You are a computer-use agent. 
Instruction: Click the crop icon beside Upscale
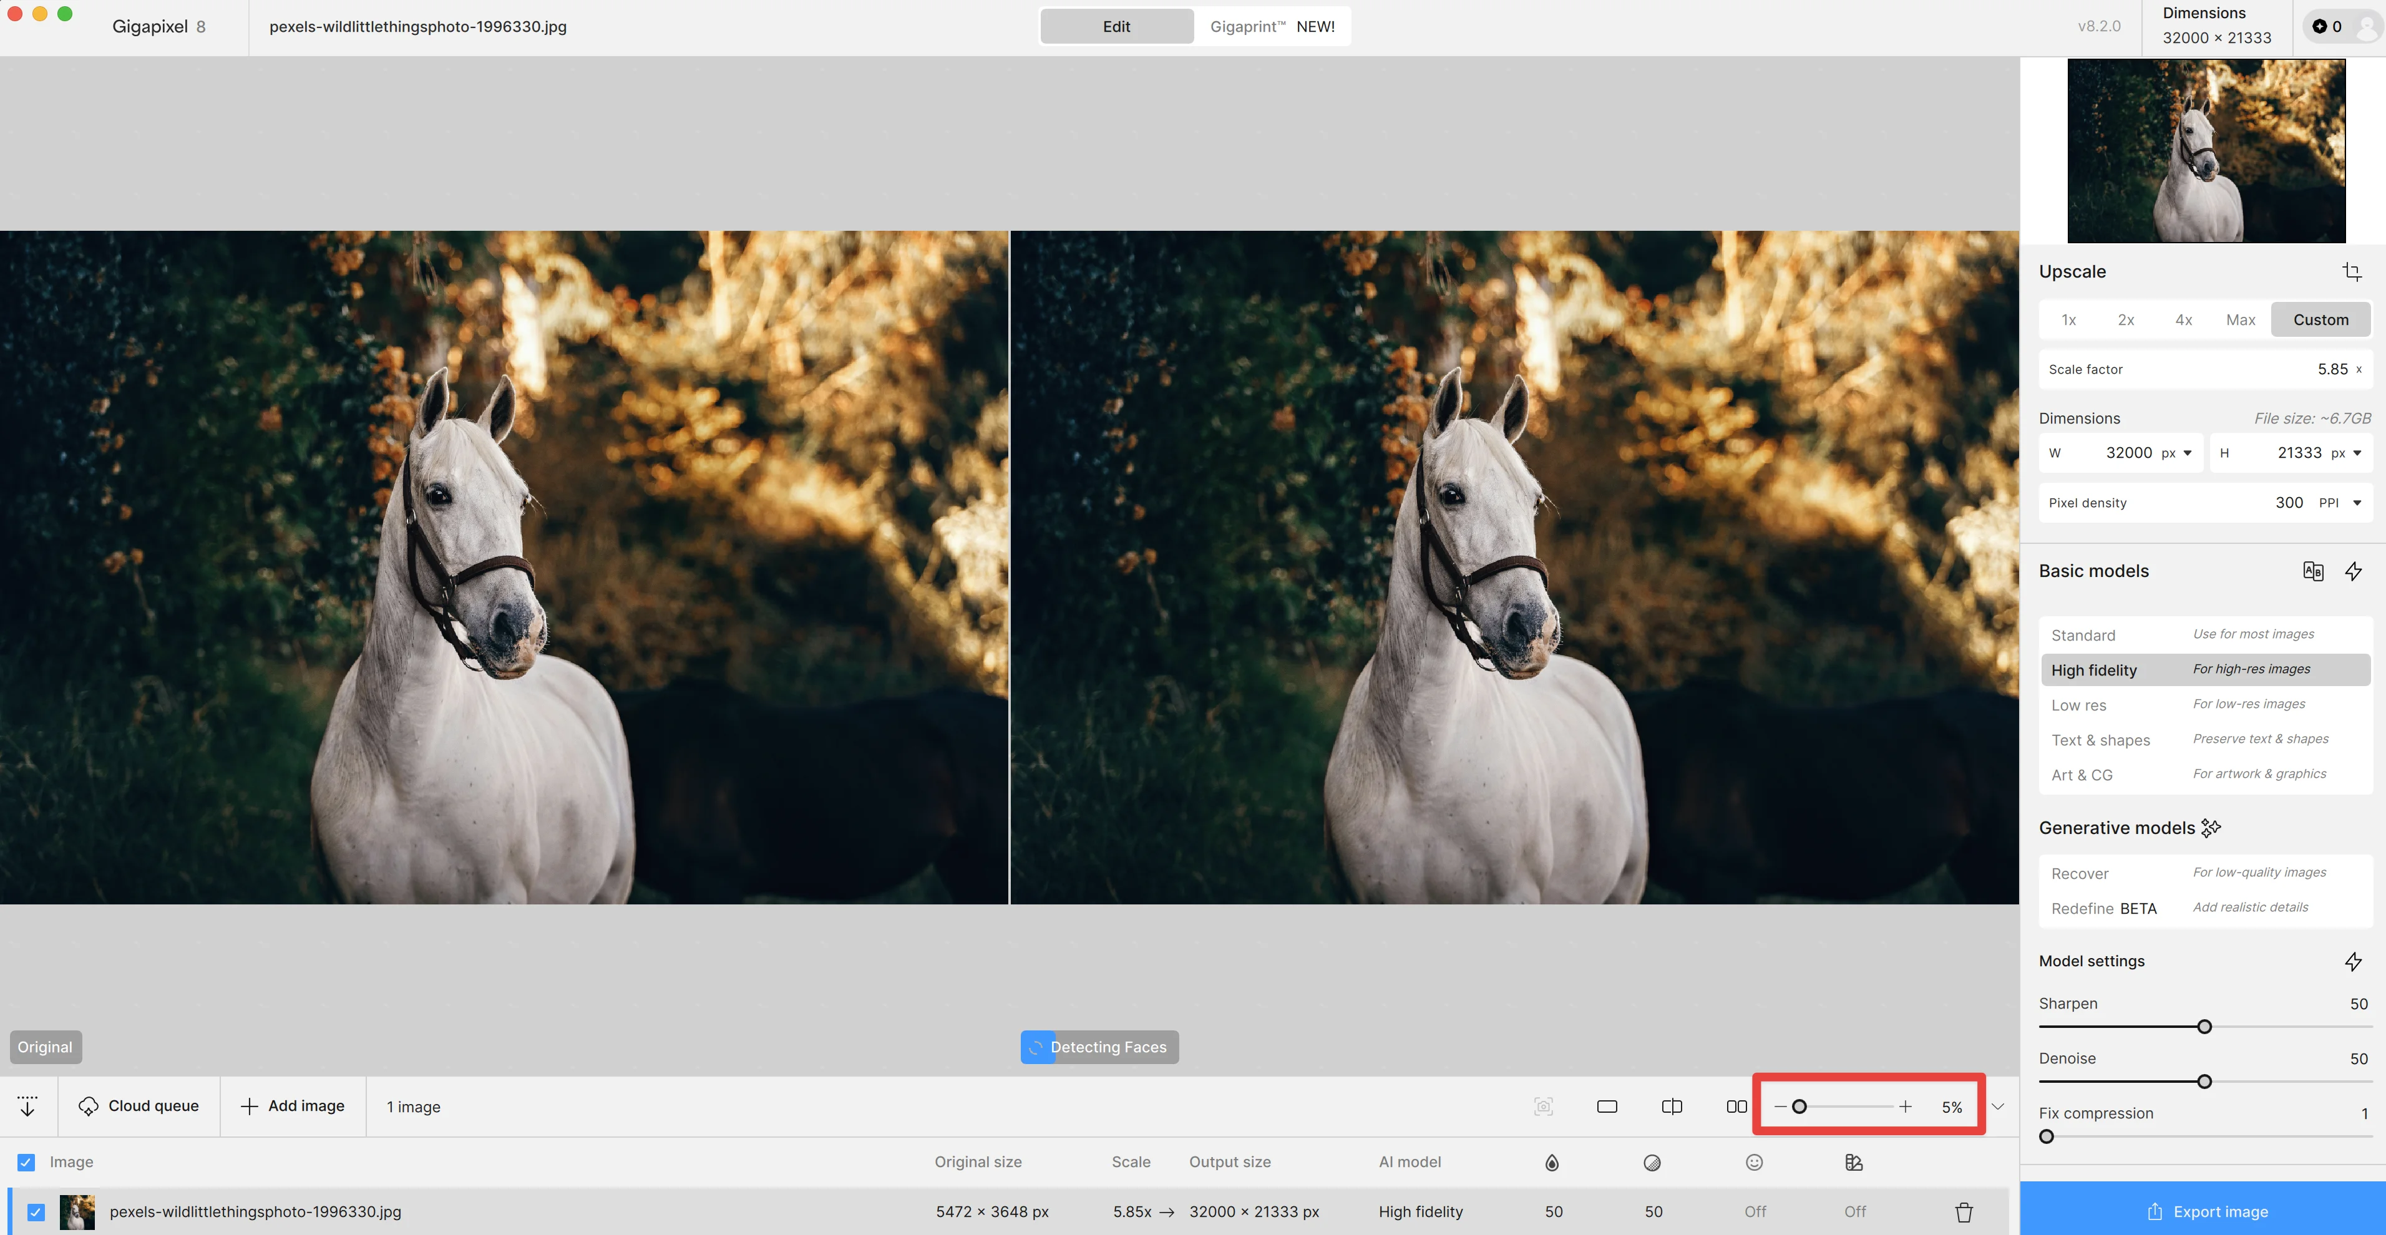coord(2351,271)
